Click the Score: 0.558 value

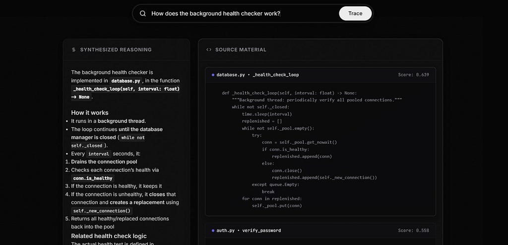413,231
